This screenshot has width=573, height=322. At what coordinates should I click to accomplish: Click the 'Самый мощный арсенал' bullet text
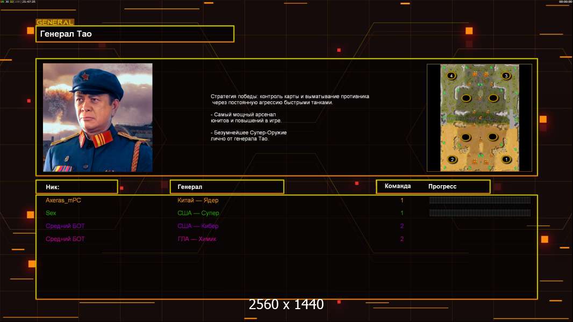(x=246, y=118)
